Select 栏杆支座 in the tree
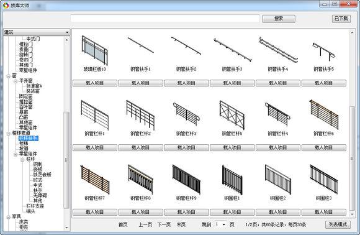This screenshot has width=360, height=235. click(x=35, y=206)
